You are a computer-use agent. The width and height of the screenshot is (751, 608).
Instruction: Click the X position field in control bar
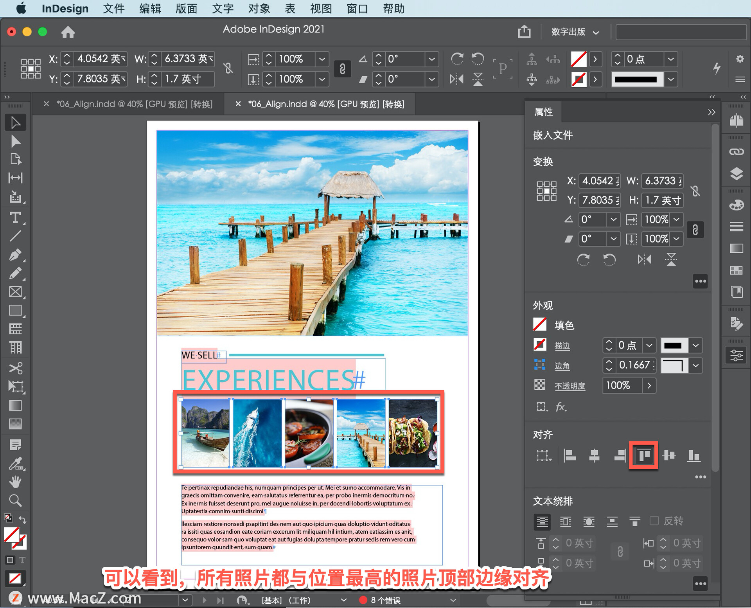coord(101,59)
